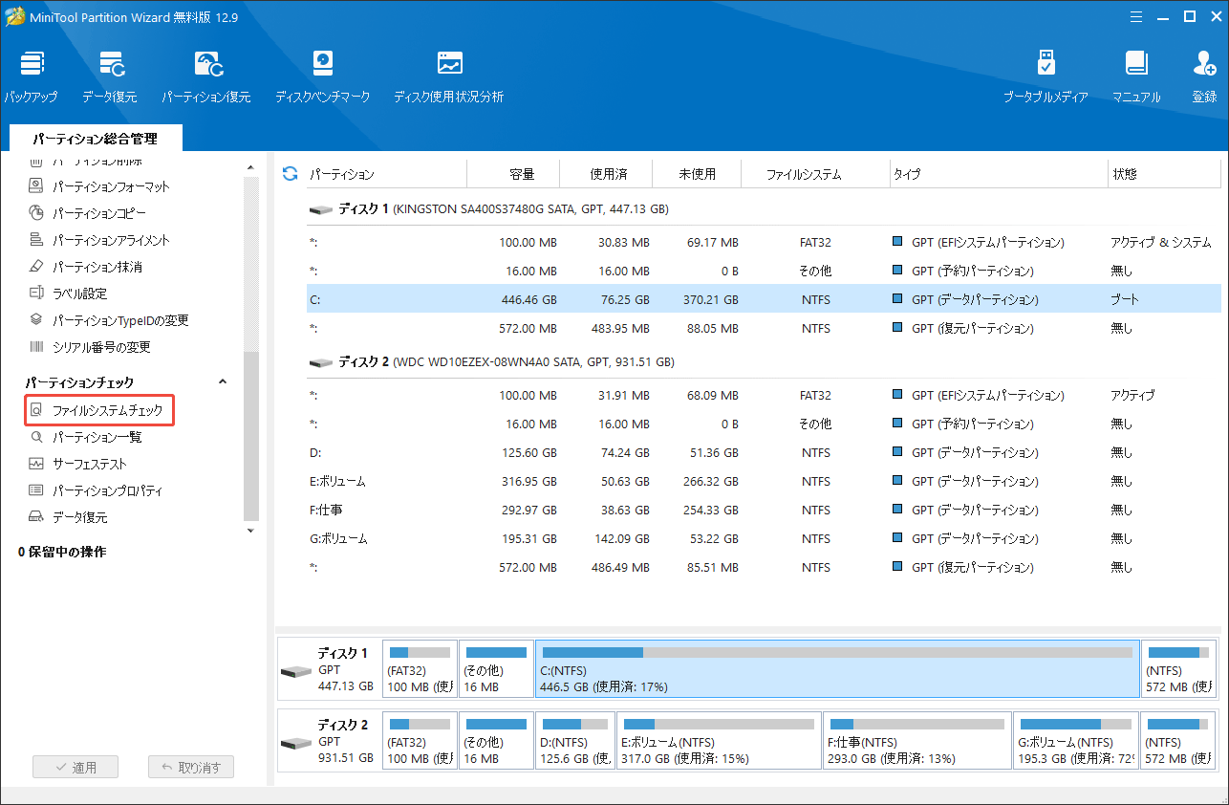Open シリアル番号の変更

pyautogui.click(x=89, y=347)
